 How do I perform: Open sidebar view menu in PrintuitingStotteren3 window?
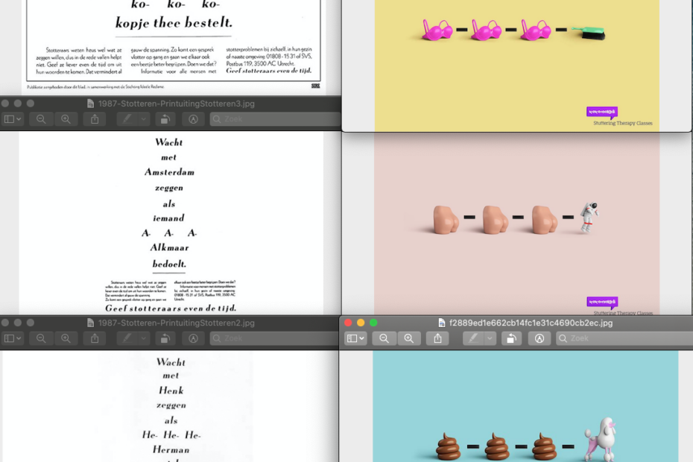point(13,119)
